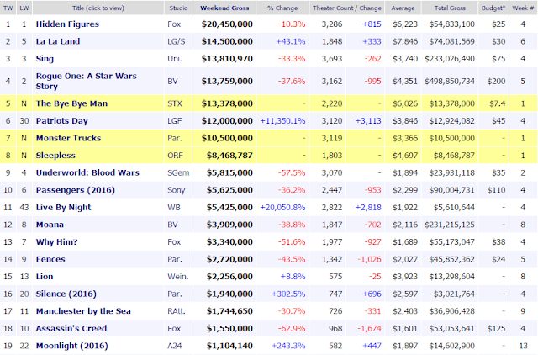
Task: Open Moonlight (2016) movie page
Action: click(76, 345)
